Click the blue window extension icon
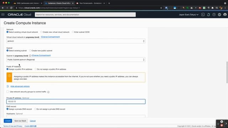The height and width of the screenshot is (128, 228). (x=175, y=8)
